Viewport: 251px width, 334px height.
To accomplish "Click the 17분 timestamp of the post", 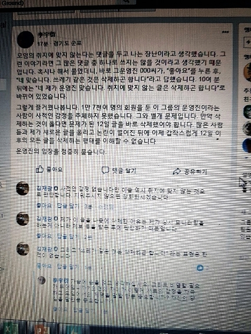I will tap(43, 43).
